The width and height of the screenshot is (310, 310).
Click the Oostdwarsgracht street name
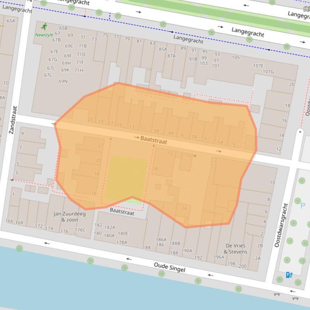(282, 225)
